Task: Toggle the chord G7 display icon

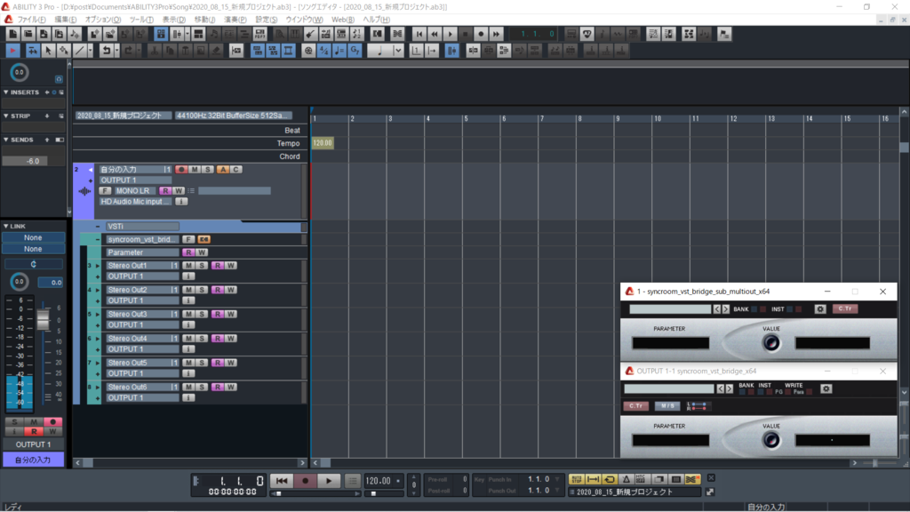Action: tap(355, 51)
